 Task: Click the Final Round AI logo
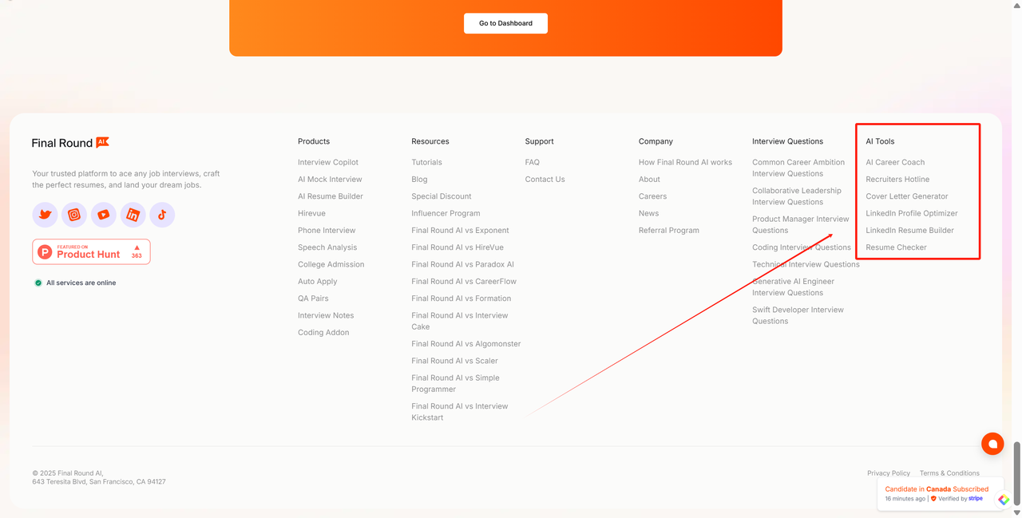coord(70,143)
